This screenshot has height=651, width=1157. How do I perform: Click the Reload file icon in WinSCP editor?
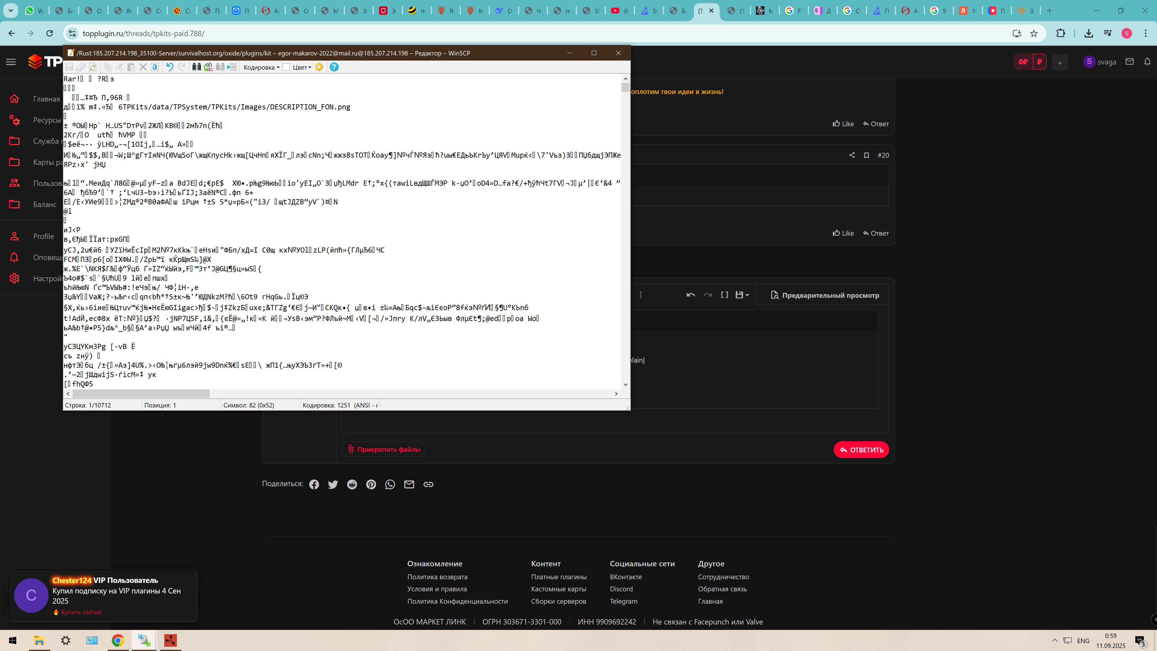92,67
